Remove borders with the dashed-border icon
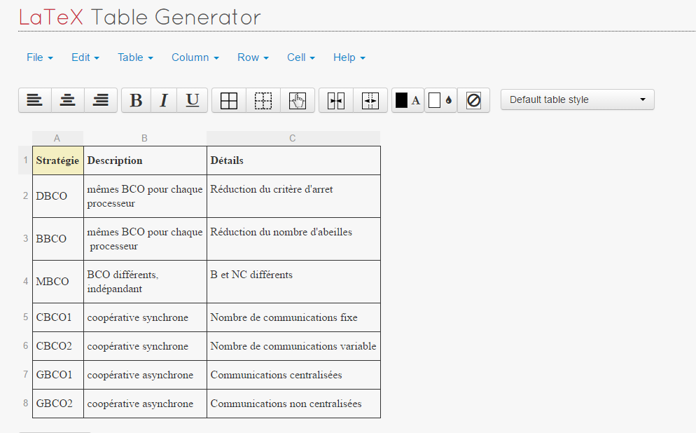Screen dimensions: 696x433 (263, 99)
